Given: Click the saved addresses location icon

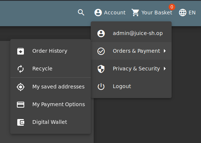Looking at the screenshot, I should click(x=21, y=87).
